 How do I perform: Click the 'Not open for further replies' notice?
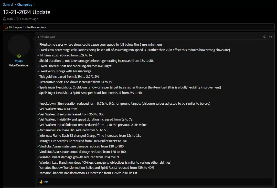point(139,27)
